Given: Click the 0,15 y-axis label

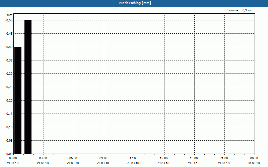Looking at the screenshot, I should [9, 114].
